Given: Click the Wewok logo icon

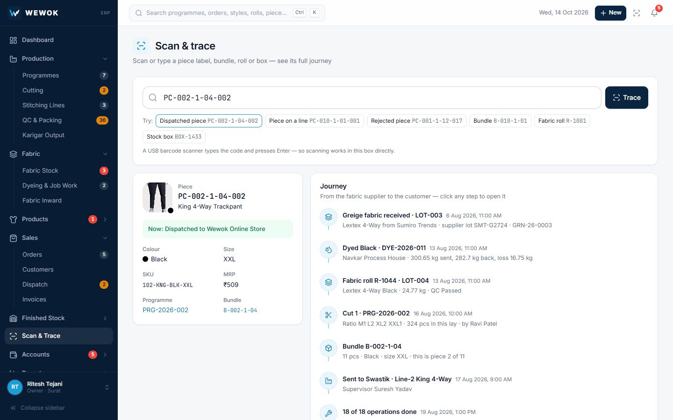Looking at the screenshot, I should click(x=14, y=13).
